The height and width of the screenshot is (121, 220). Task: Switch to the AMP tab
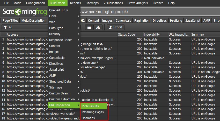tap(207, 21)
